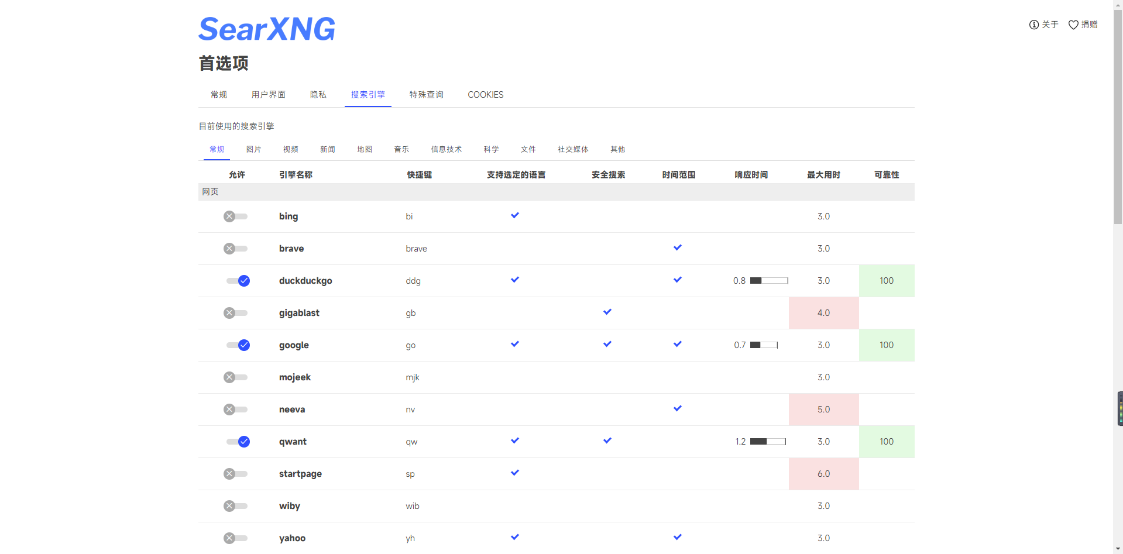Enable the bing search engine toggle
1123x554 pixels.
tap(235, 216)
